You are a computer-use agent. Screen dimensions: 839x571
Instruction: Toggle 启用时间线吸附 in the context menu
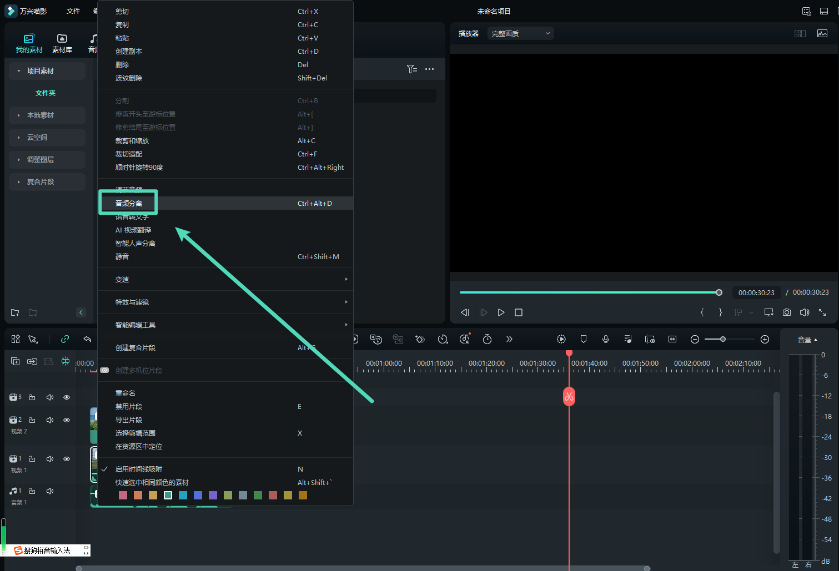[139, 469]
